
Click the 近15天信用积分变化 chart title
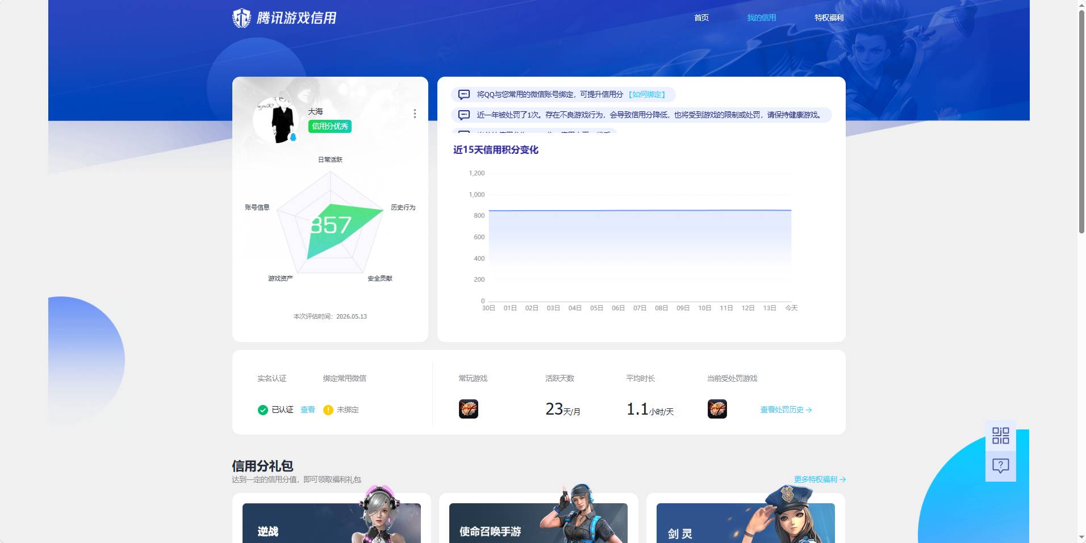tap(496, 150)
